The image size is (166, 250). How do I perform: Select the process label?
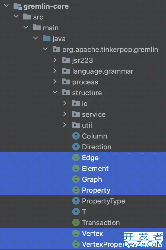pyautogui.click(x=85, y=82)
